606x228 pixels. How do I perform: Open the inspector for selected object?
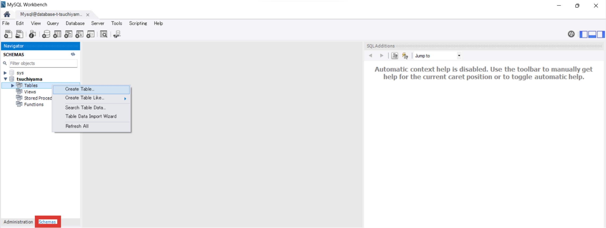click(32, 34)
